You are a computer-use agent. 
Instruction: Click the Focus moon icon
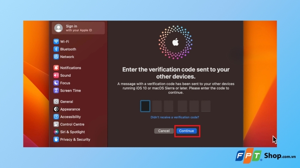point(56,83)
